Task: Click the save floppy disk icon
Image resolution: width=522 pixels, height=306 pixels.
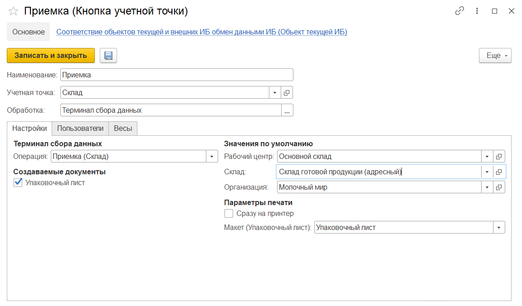Action: (x=108, y=55)
